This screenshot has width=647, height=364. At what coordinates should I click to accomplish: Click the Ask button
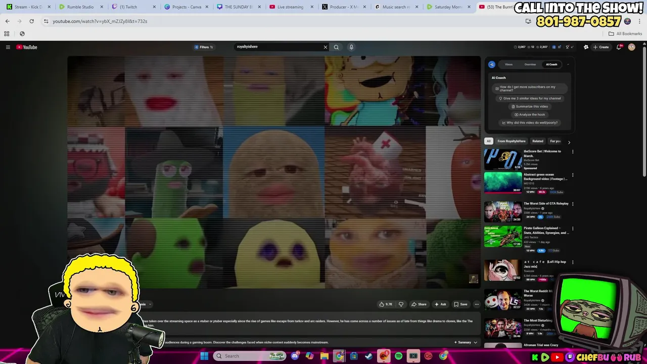440,304
